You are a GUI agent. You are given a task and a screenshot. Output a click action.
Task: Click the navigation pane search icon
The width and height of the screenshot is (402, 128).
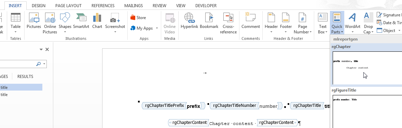click(x=39, y=64)
